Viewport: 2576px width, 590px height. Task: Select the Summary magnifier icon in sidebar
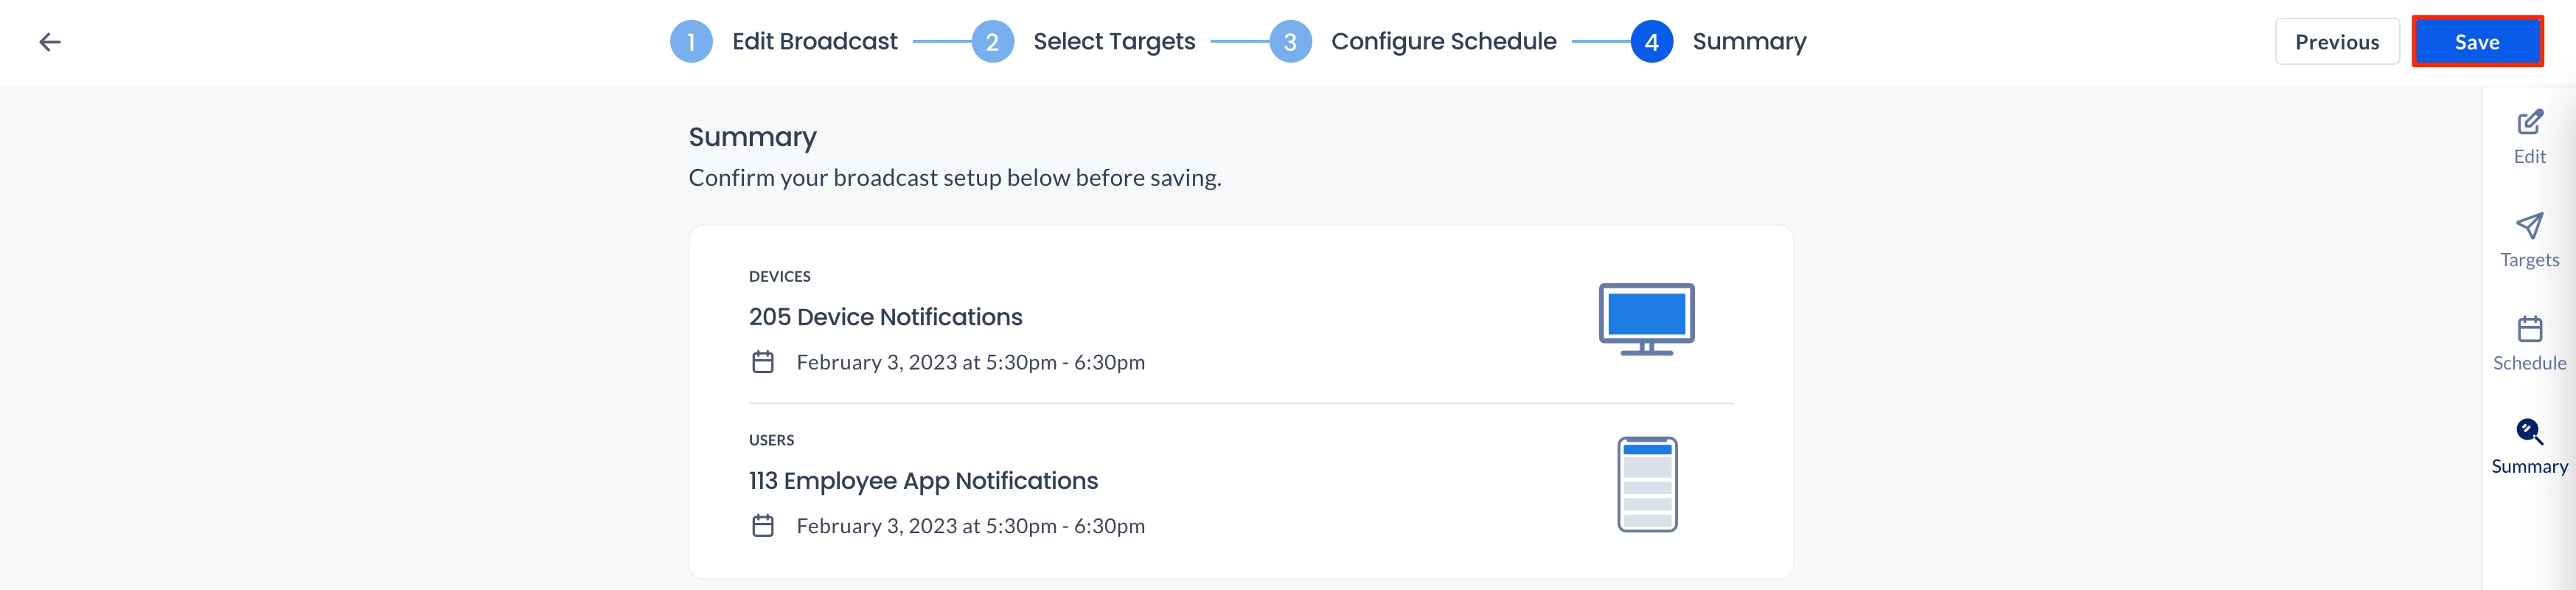pos(2529,432)
